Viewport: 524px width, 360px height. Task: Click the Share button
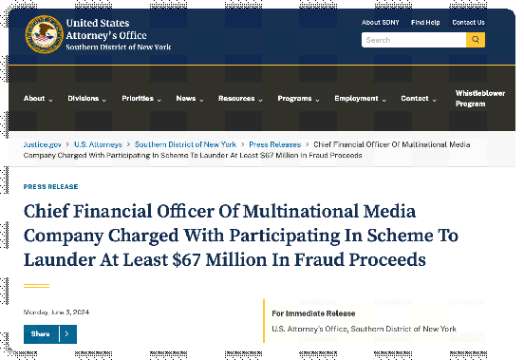[41, 334]
